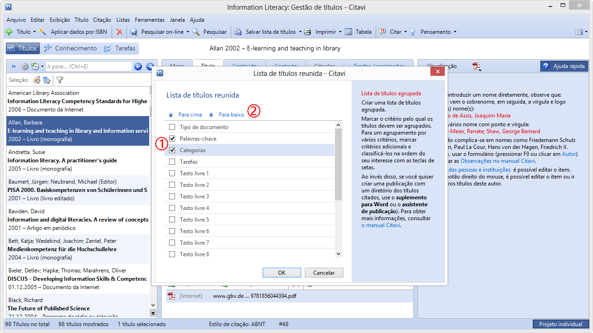Open the history clock dropdown arrow
This screenshot has width=593, height=333.
(42, 67)
